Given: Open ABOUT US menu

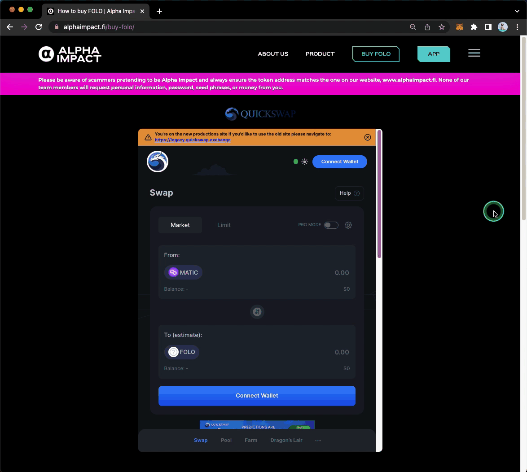Looking at the screenshot, I should tap(273, 54).
